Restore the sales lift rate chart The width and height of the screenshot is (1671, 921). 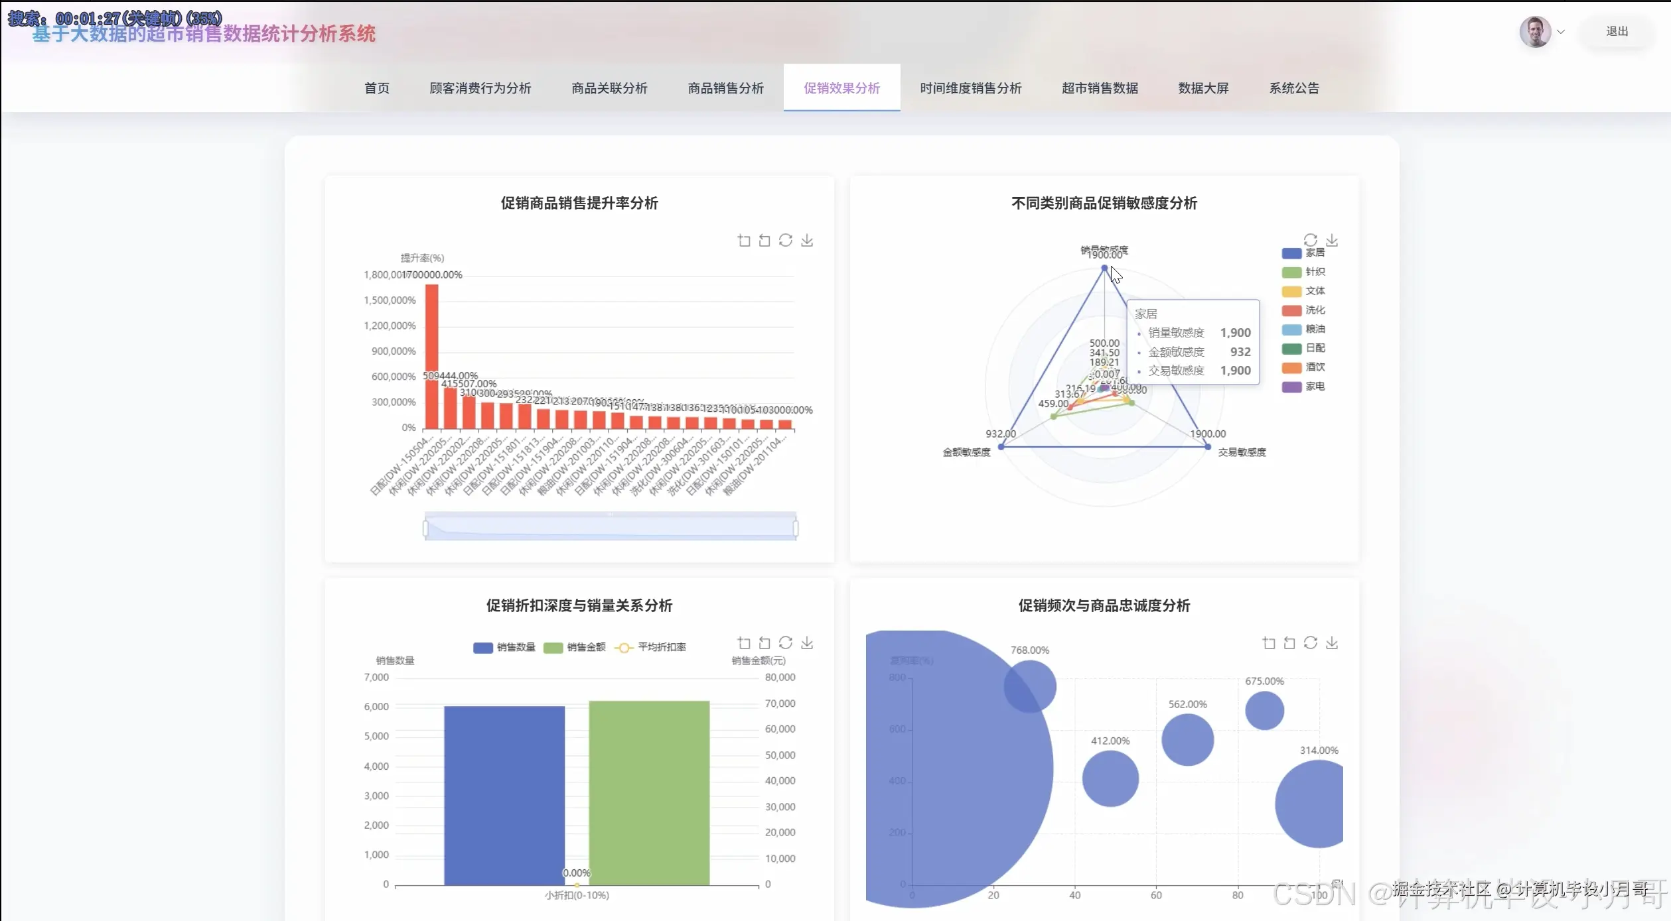point(786,240)
